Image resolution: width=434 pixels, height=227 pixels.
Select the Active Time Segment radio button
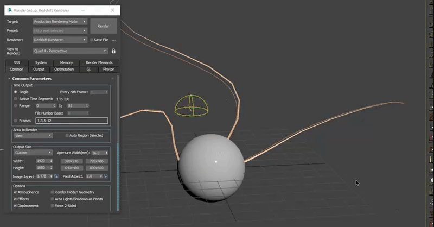(x=15, y=99)
